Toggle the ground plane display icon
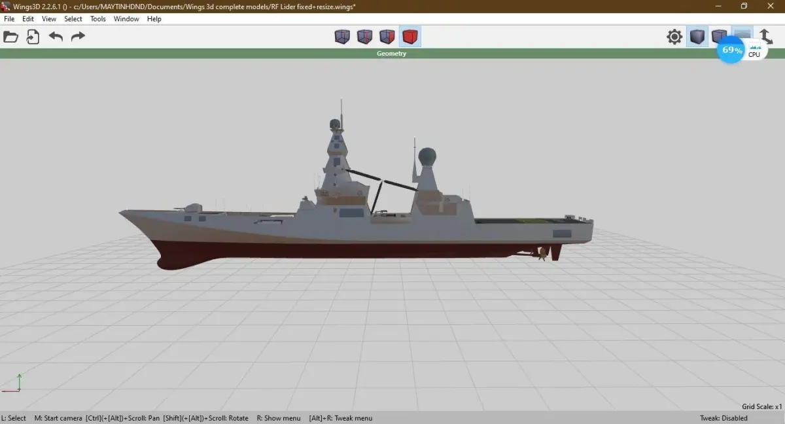785x424 pixels. 742,34
